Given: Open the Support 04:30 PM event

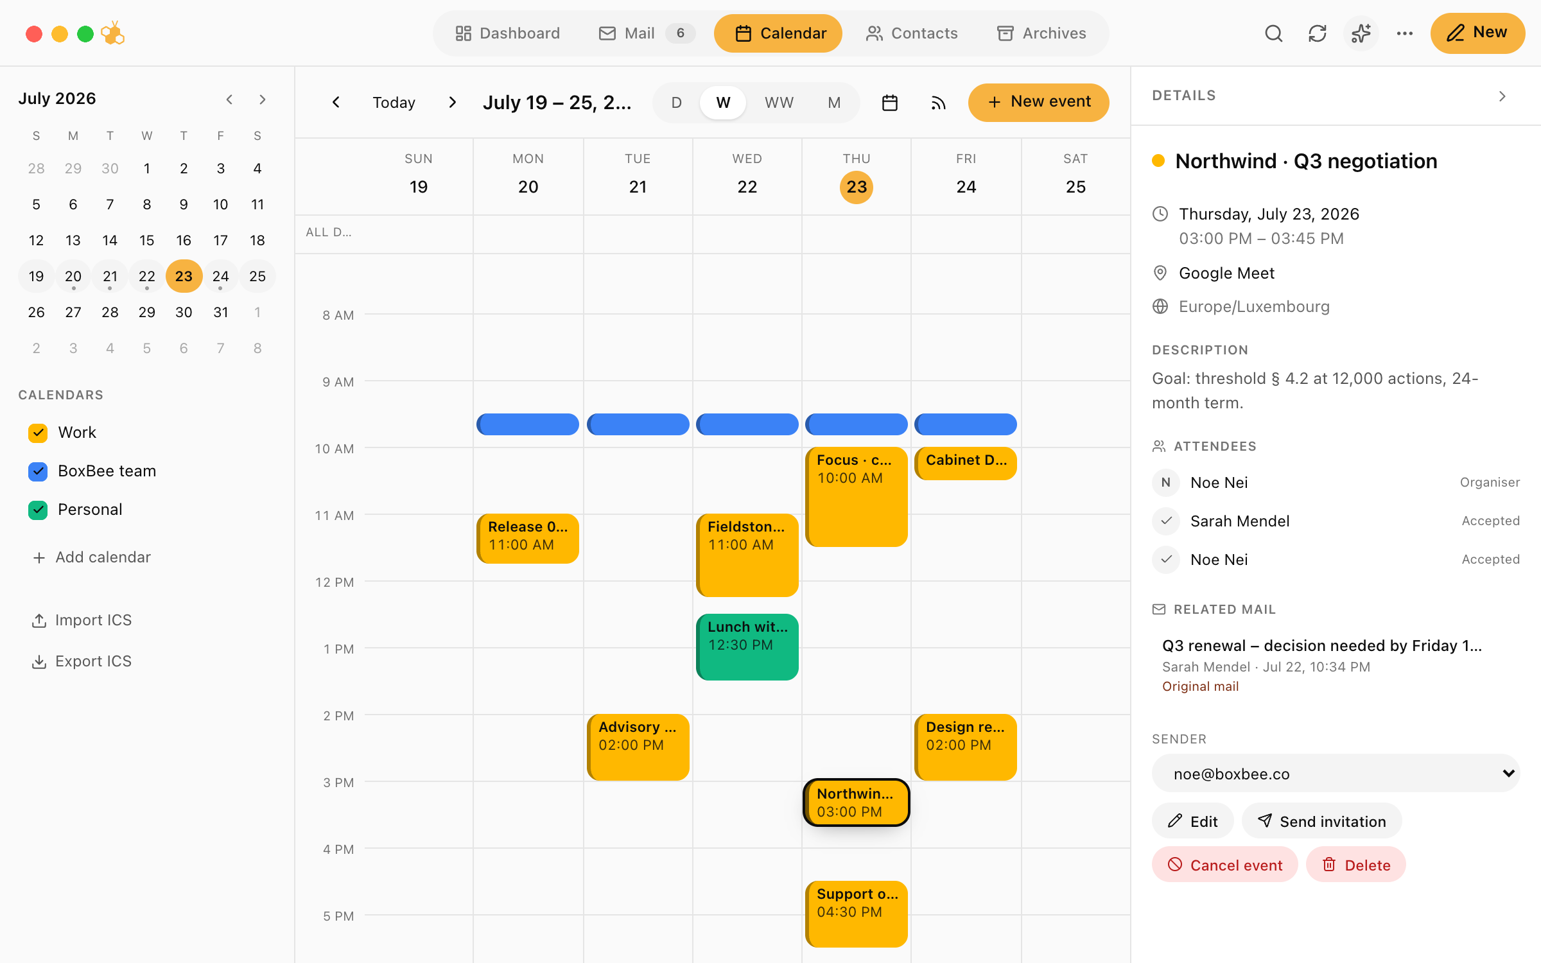Looking at the screenshot, I should click(x=857, y=914).
